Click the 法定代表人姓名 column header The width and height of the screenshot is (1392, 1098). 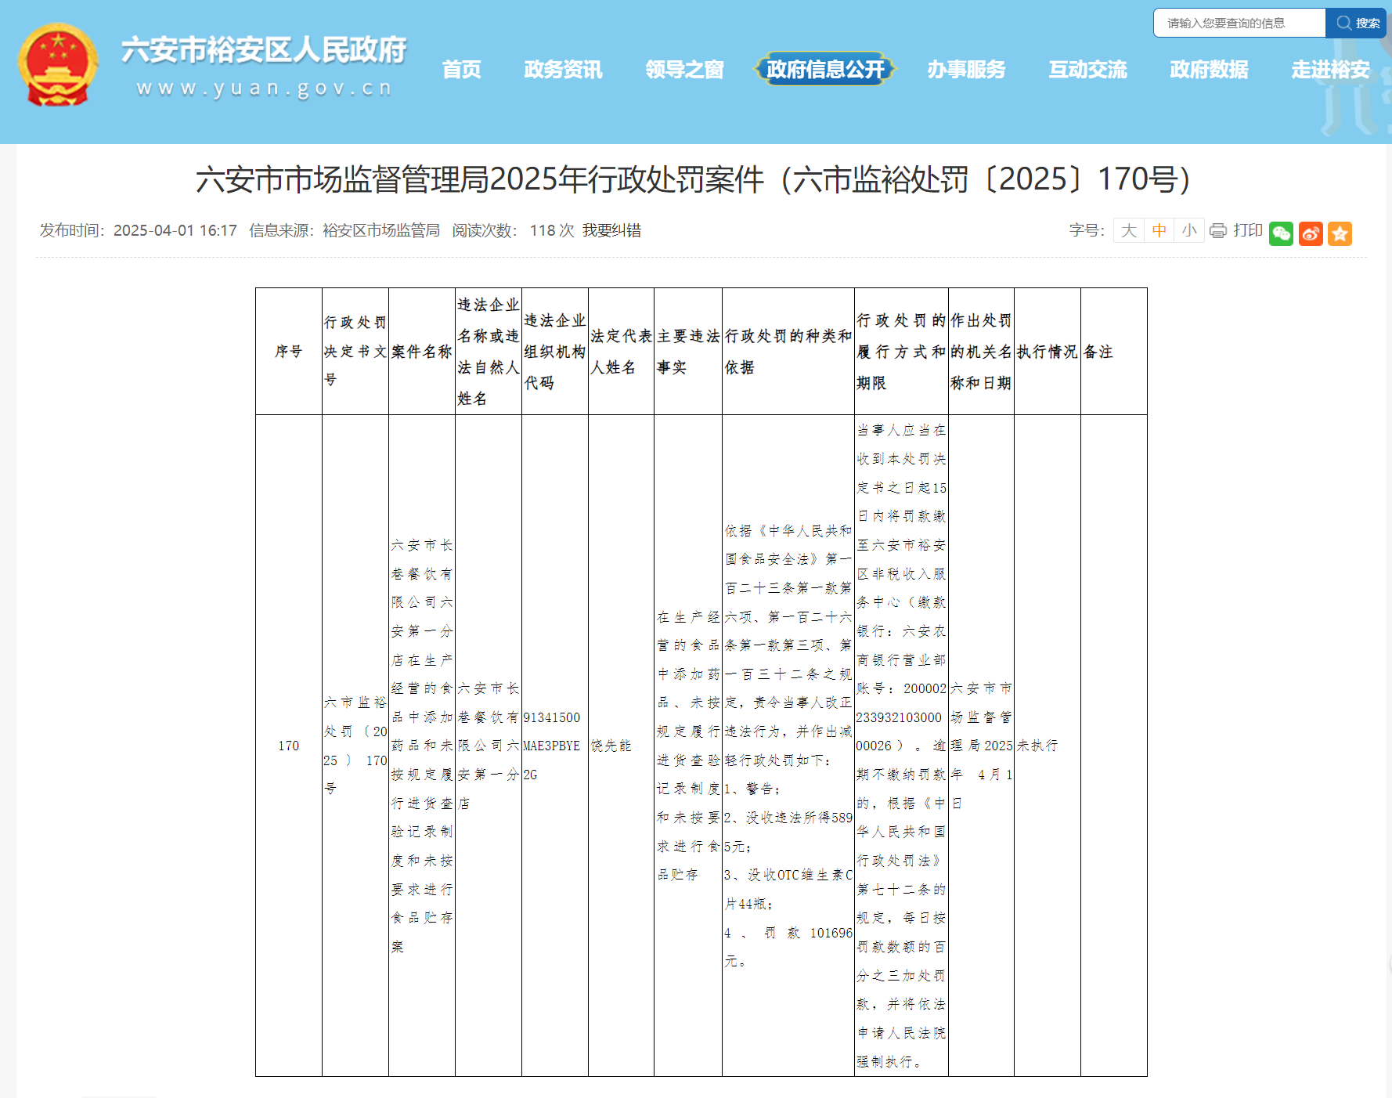click(x=622, y=352)
